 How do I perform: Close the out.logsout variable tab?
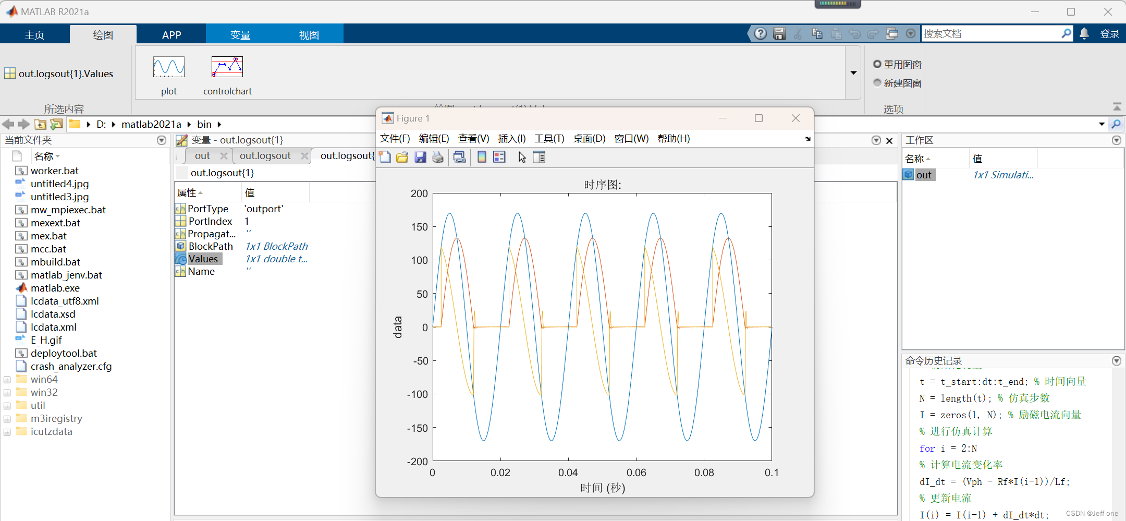(x=304, y=156)
